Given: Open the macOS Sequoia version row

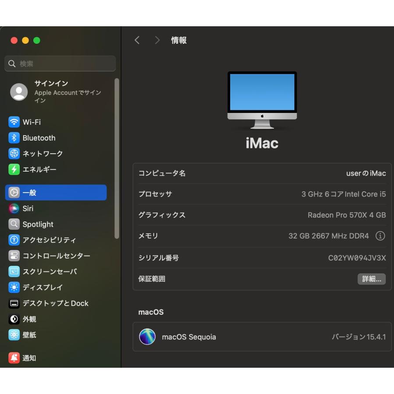Looking at the screenshot, I should click(x=262, y=337).
